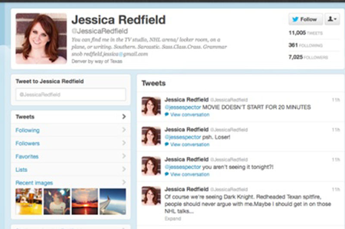This screenshot has width=345, height=229.
Task: Click Jessica Redfield name on 'seeing it tonight' tweet
Action: tap(187, 159)
